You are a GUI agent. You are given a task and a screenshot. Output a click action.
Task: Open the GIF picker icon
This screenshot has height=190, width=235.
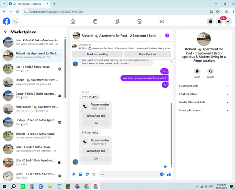[94, 174]
